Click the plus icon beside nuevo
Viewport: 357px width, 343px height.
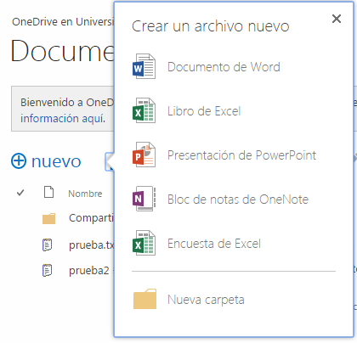[x=19, y=161]
